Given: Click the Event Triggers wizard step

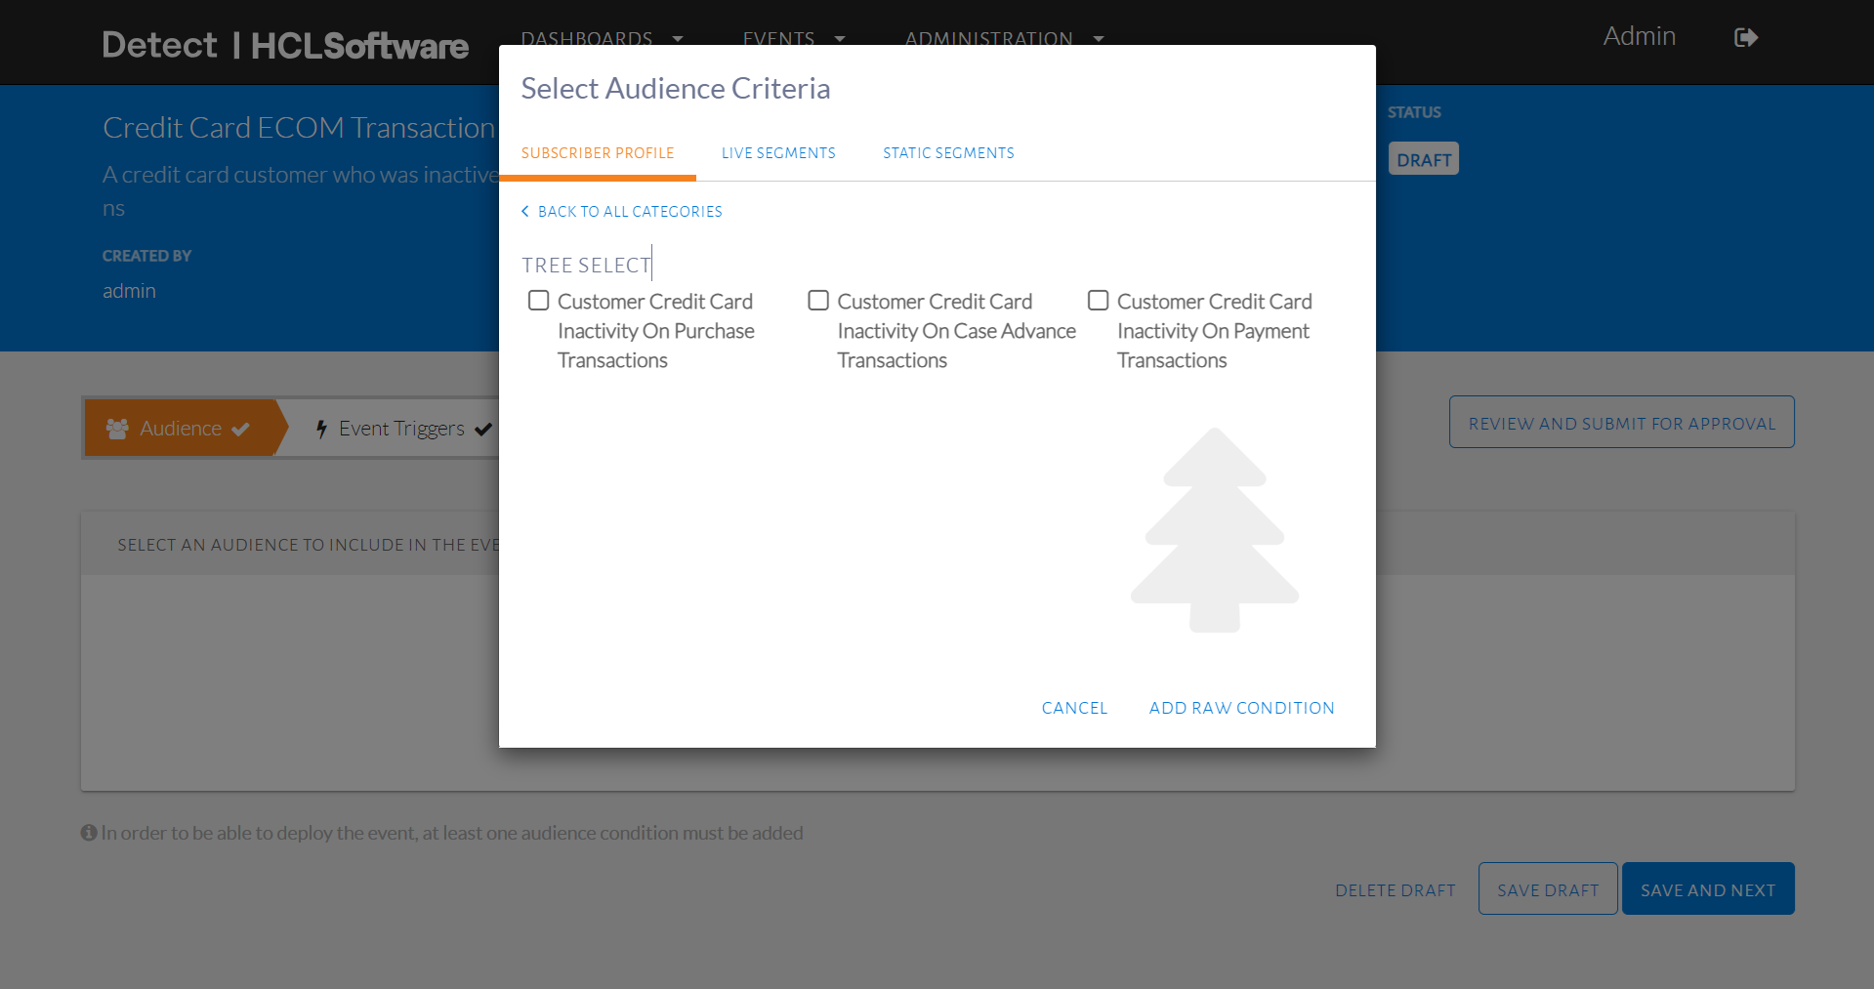Looking at the screenshot, I should pos(403,429).
